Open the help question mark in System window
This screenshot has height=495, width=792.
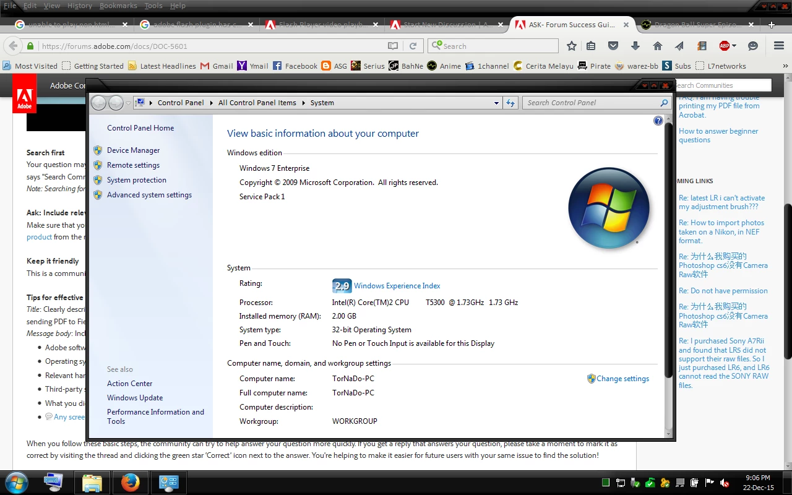click(658, 121)
